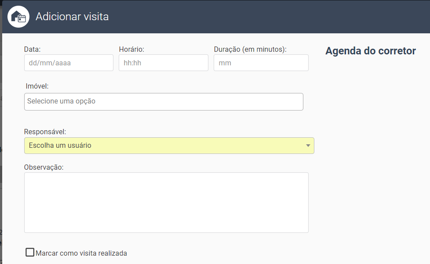Click the "Adicionar visita" dialog title
This screenshot has width=430, height=264.
pos(72,17)
